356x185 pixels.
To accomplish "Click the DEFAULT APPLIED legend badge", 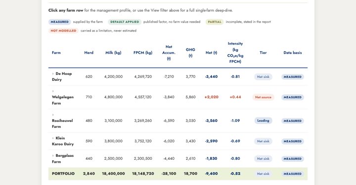I will coord(125,22).
